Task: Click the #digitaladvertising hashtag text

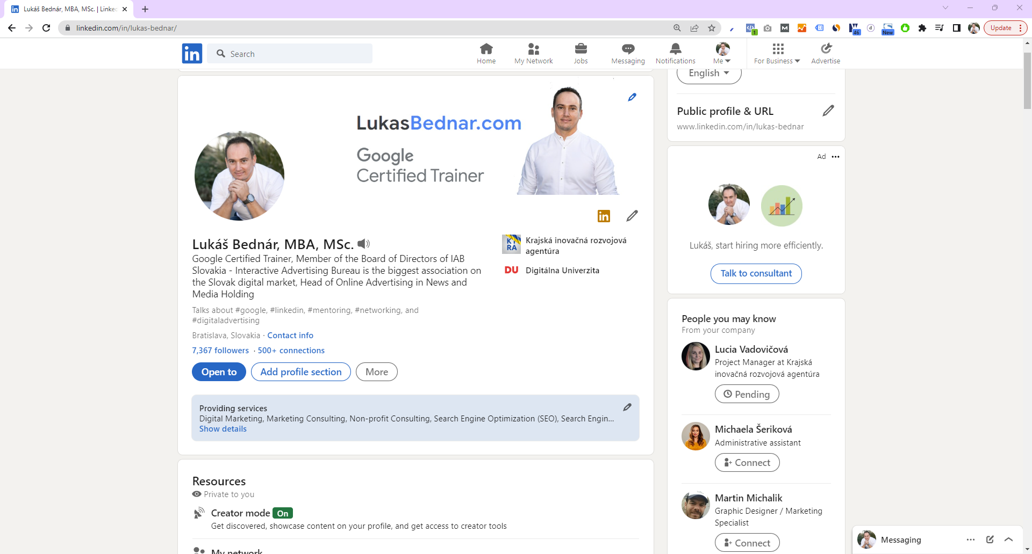Action: pos(226,320)
